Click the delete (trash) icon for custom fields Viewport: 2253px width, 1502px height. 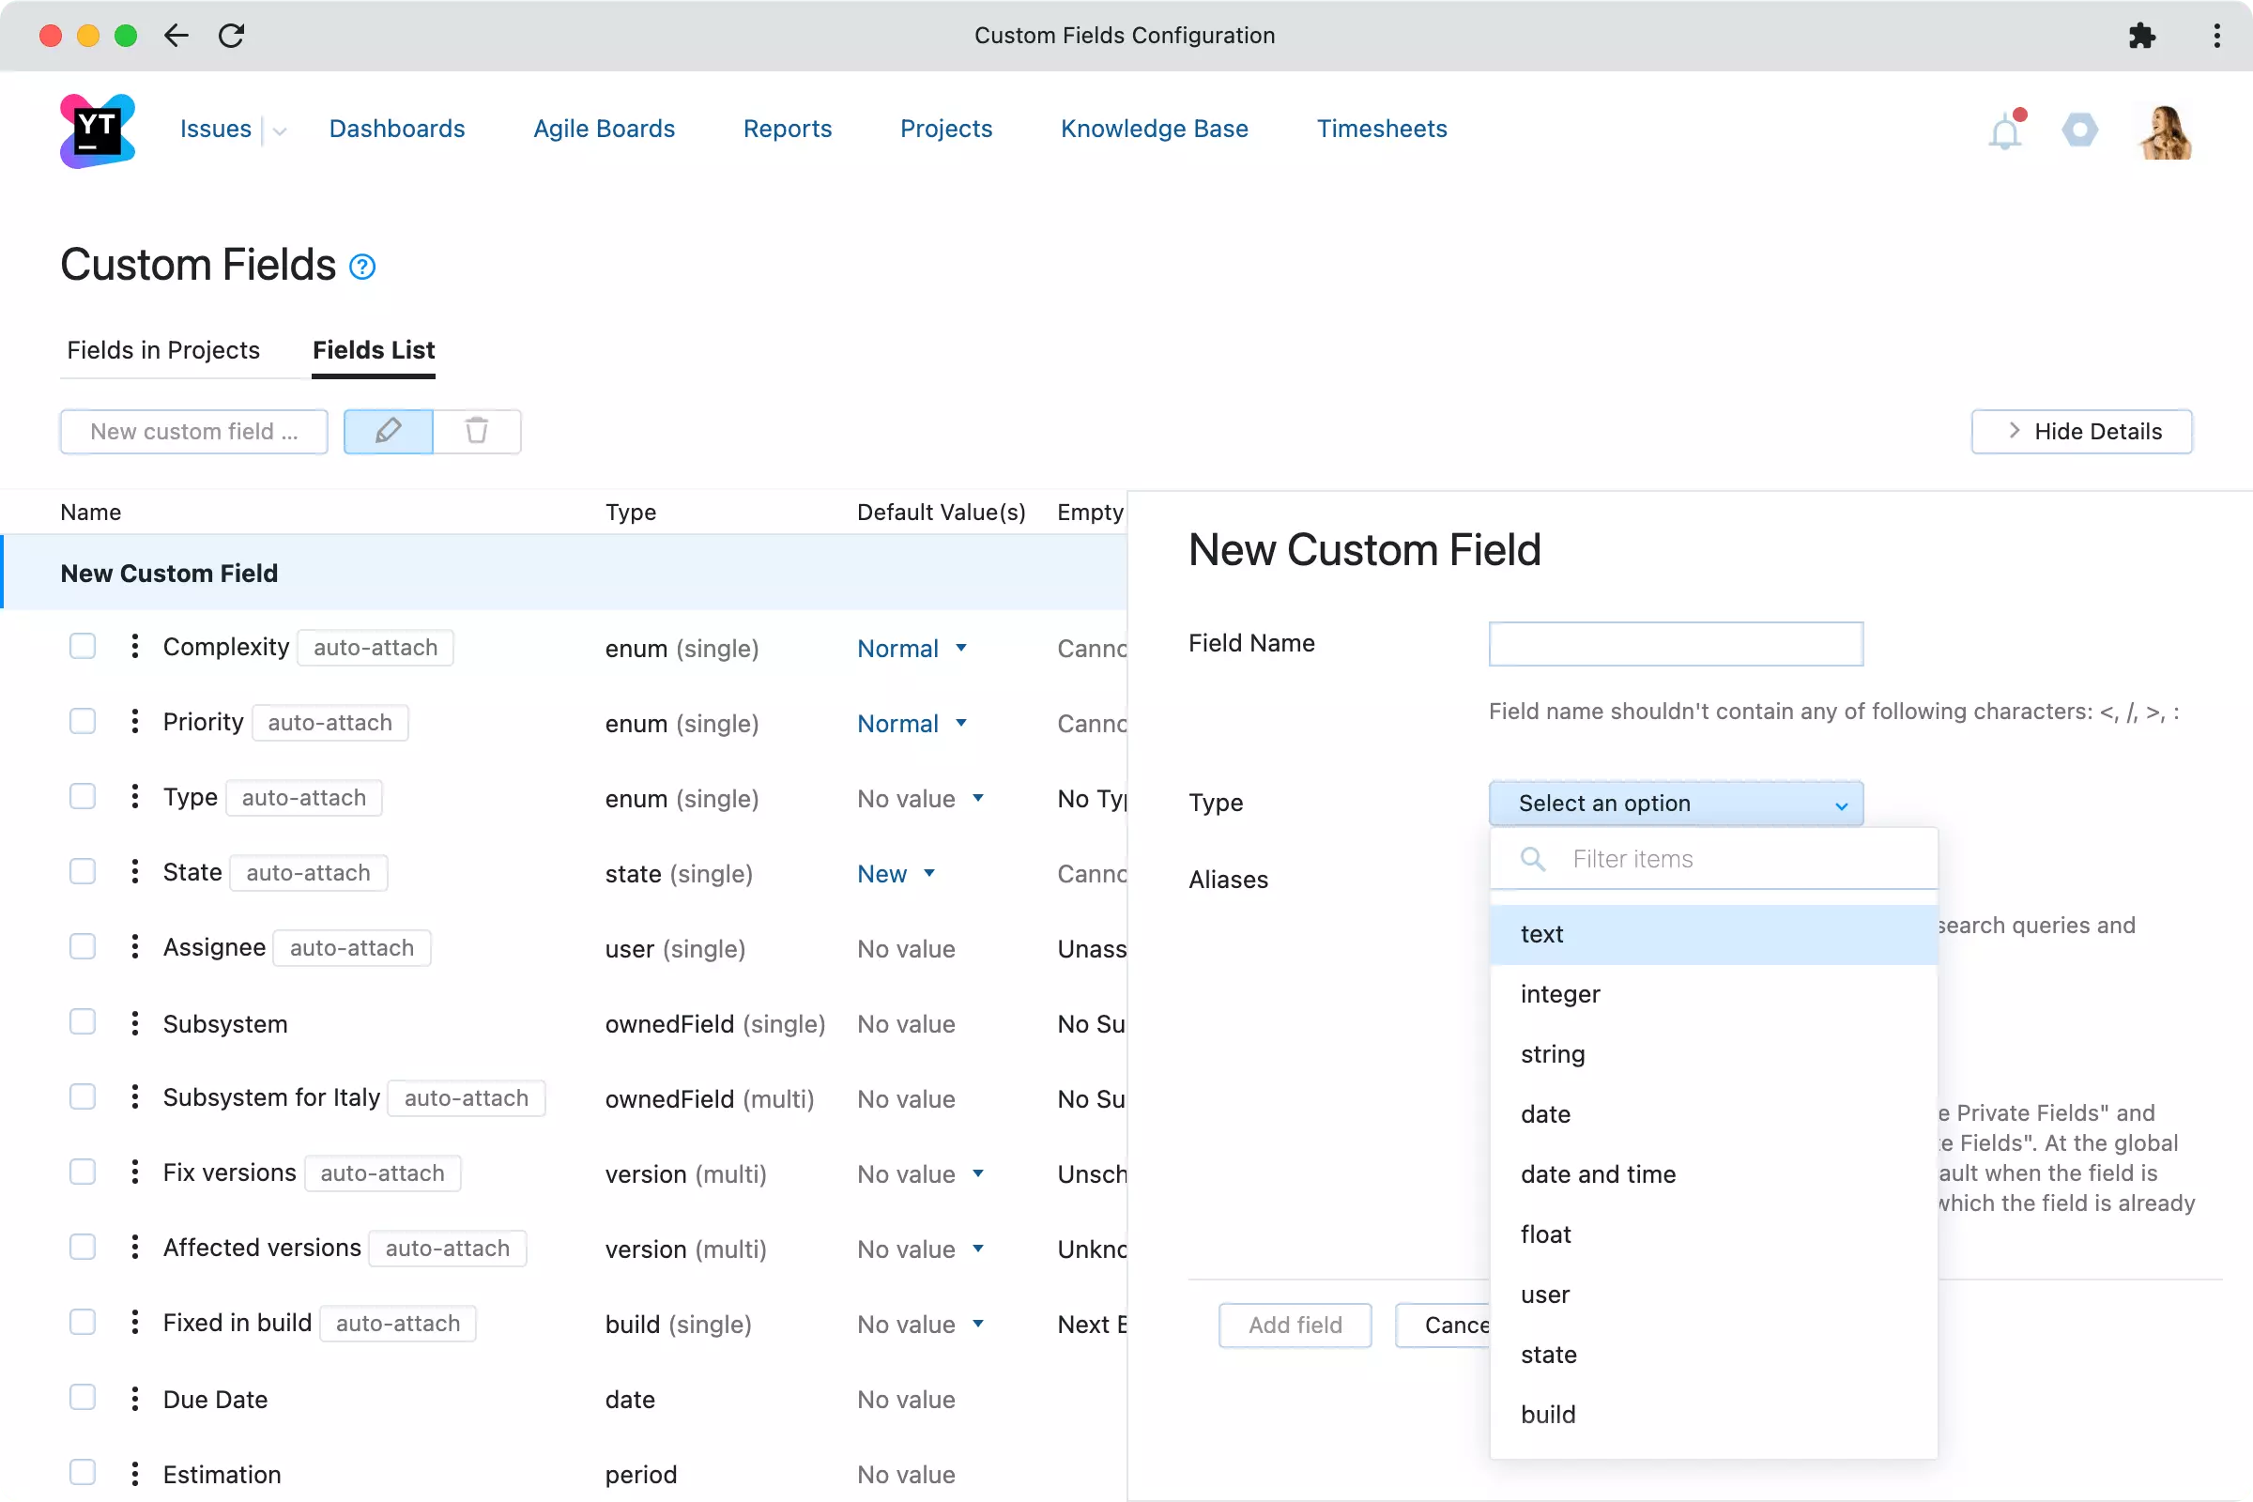(x=478, y=431)
